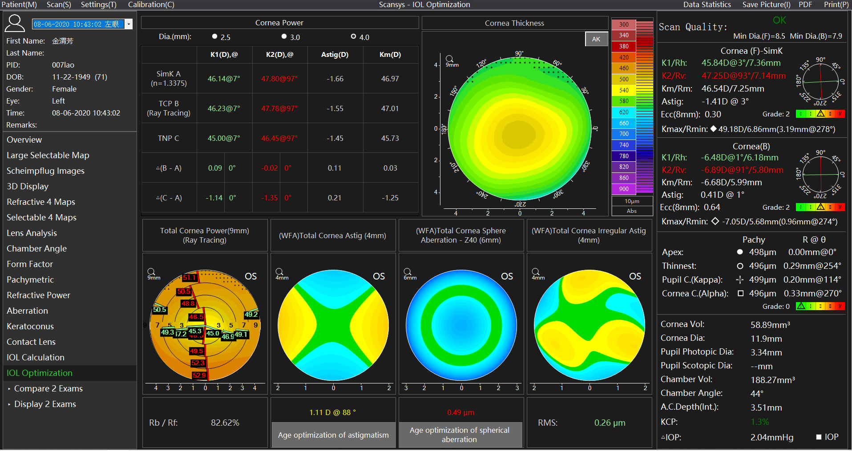Click Age optimization of spherical aberration

(x=460, y=435)
